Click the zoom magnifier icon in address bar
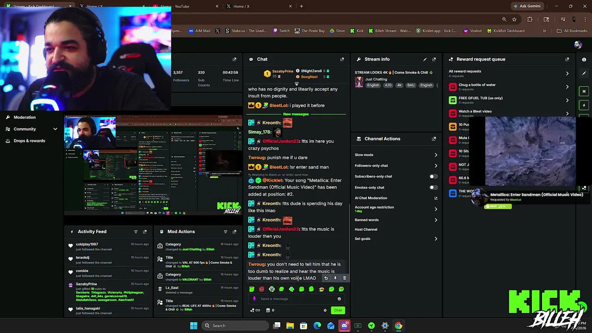 504,19
